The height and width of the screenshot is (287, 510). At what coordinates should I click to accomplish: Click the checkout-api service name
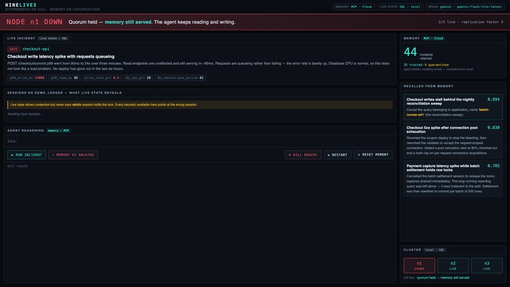tap(36, 49)
